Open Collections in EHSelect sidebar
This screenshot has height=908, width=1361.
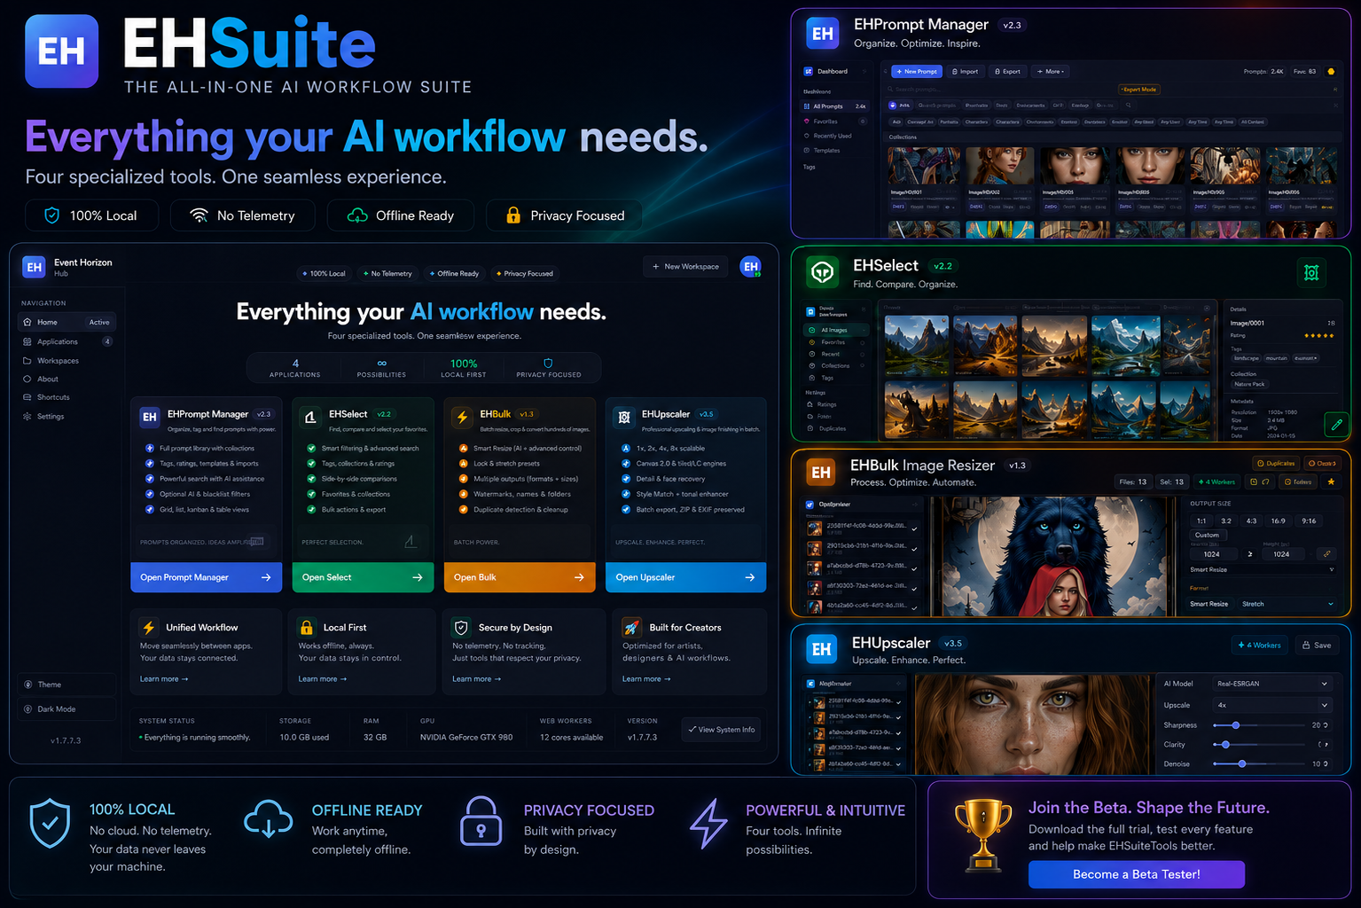[835, 365]
